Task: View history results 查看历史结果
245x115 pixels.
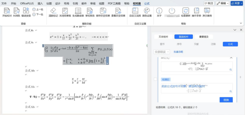Action: pyautogui.click(x=118, y=12)
